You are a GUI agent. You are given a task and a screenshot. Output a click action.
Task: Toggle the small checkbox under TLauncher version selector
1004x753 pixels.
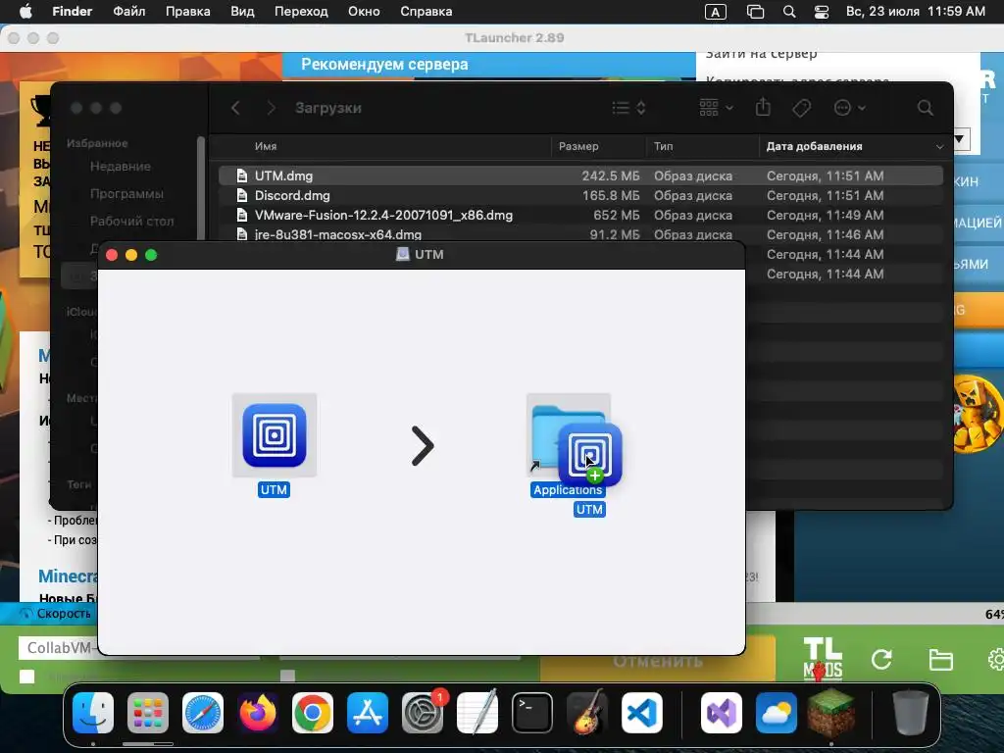coord(287,676)
